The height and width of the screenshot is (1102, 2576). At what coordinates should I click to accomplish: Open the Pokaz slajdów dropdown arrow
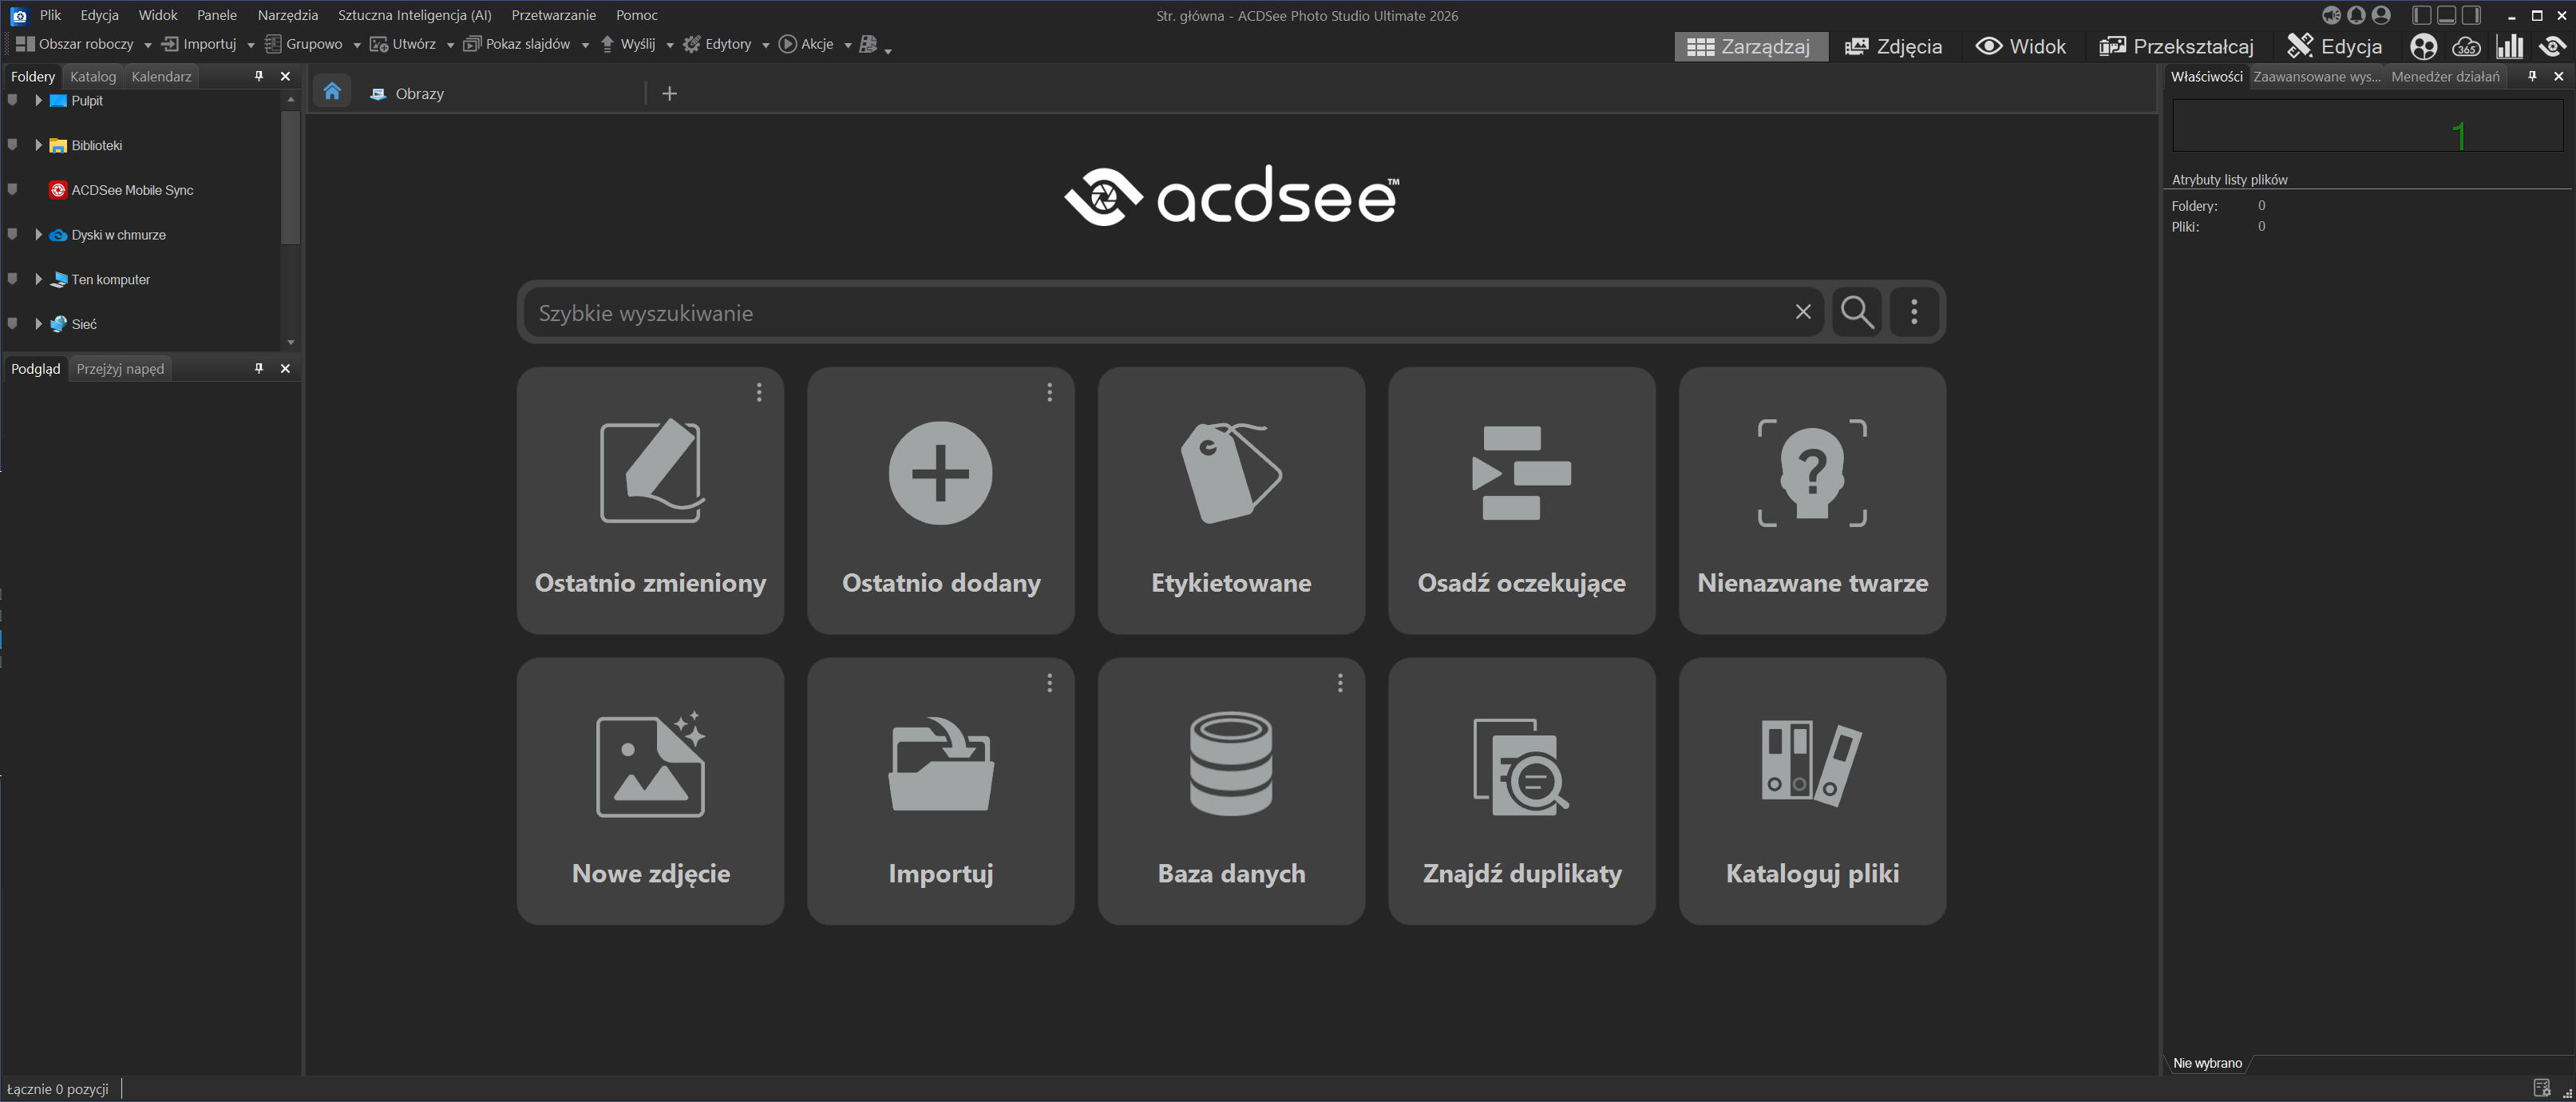point(585,45)
